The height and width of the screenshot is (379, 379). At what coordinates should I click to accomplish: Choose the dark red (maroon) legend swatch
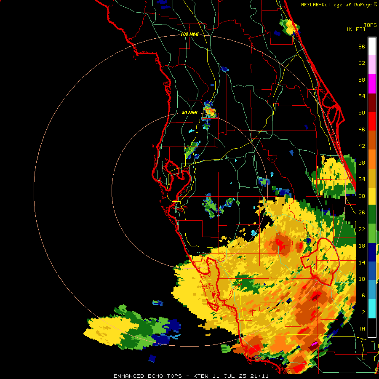pyautogui.click(x=372, y=102)
